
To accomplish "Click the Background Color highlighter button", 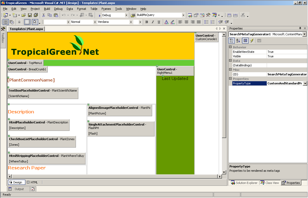I will point(172,22).
